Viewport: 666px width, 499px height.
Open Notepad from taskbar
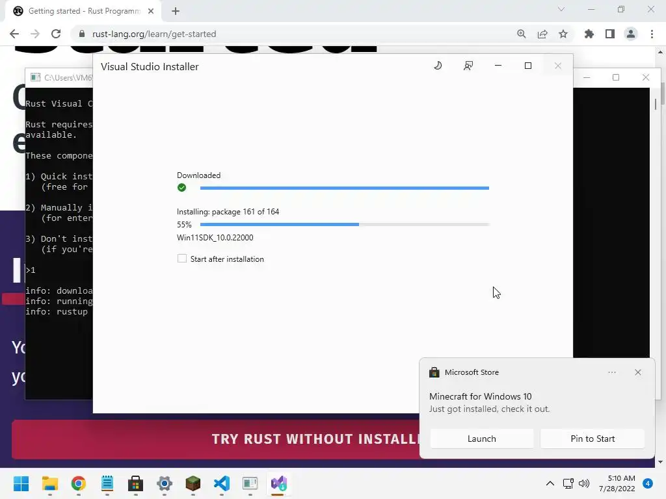pyautogui.click(x=107, y=483)
